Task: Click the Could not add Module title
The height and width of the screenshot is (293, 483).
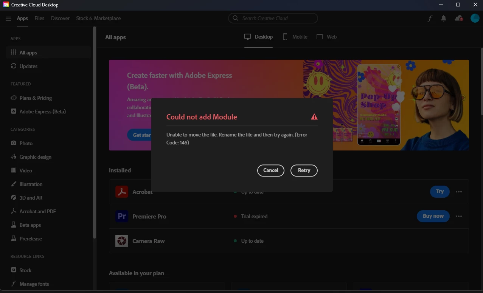Action: (202, 117)
